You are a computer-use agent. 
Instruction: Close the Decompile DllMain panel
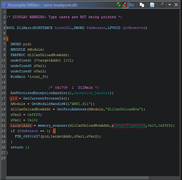pyautogui.click(x=176, y=5)
